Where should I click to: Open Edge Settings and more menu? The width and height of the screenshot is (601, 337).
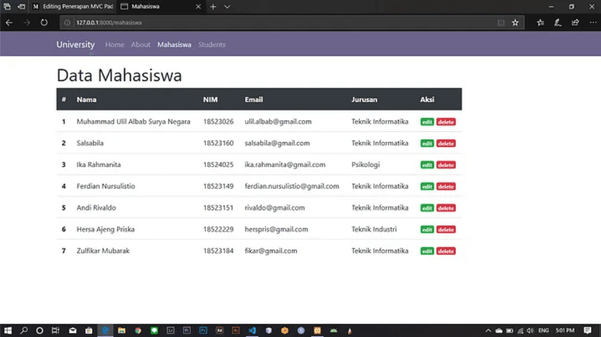(x=593, y=23)
